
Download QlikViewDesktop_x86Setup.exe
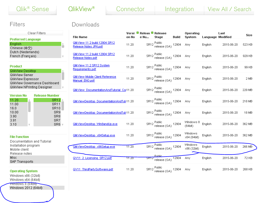[x=94, y=147]
